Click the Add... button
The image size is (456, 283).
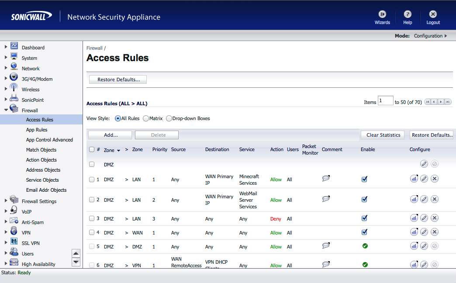[110, 135]
